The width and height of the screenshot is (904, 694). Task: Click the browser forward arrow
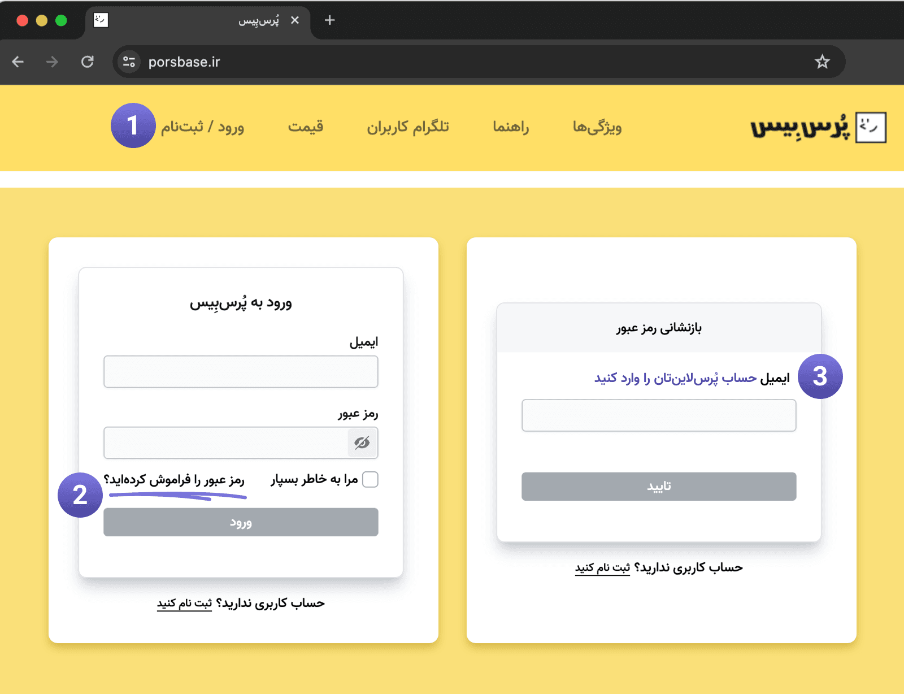tap(52, 62)
